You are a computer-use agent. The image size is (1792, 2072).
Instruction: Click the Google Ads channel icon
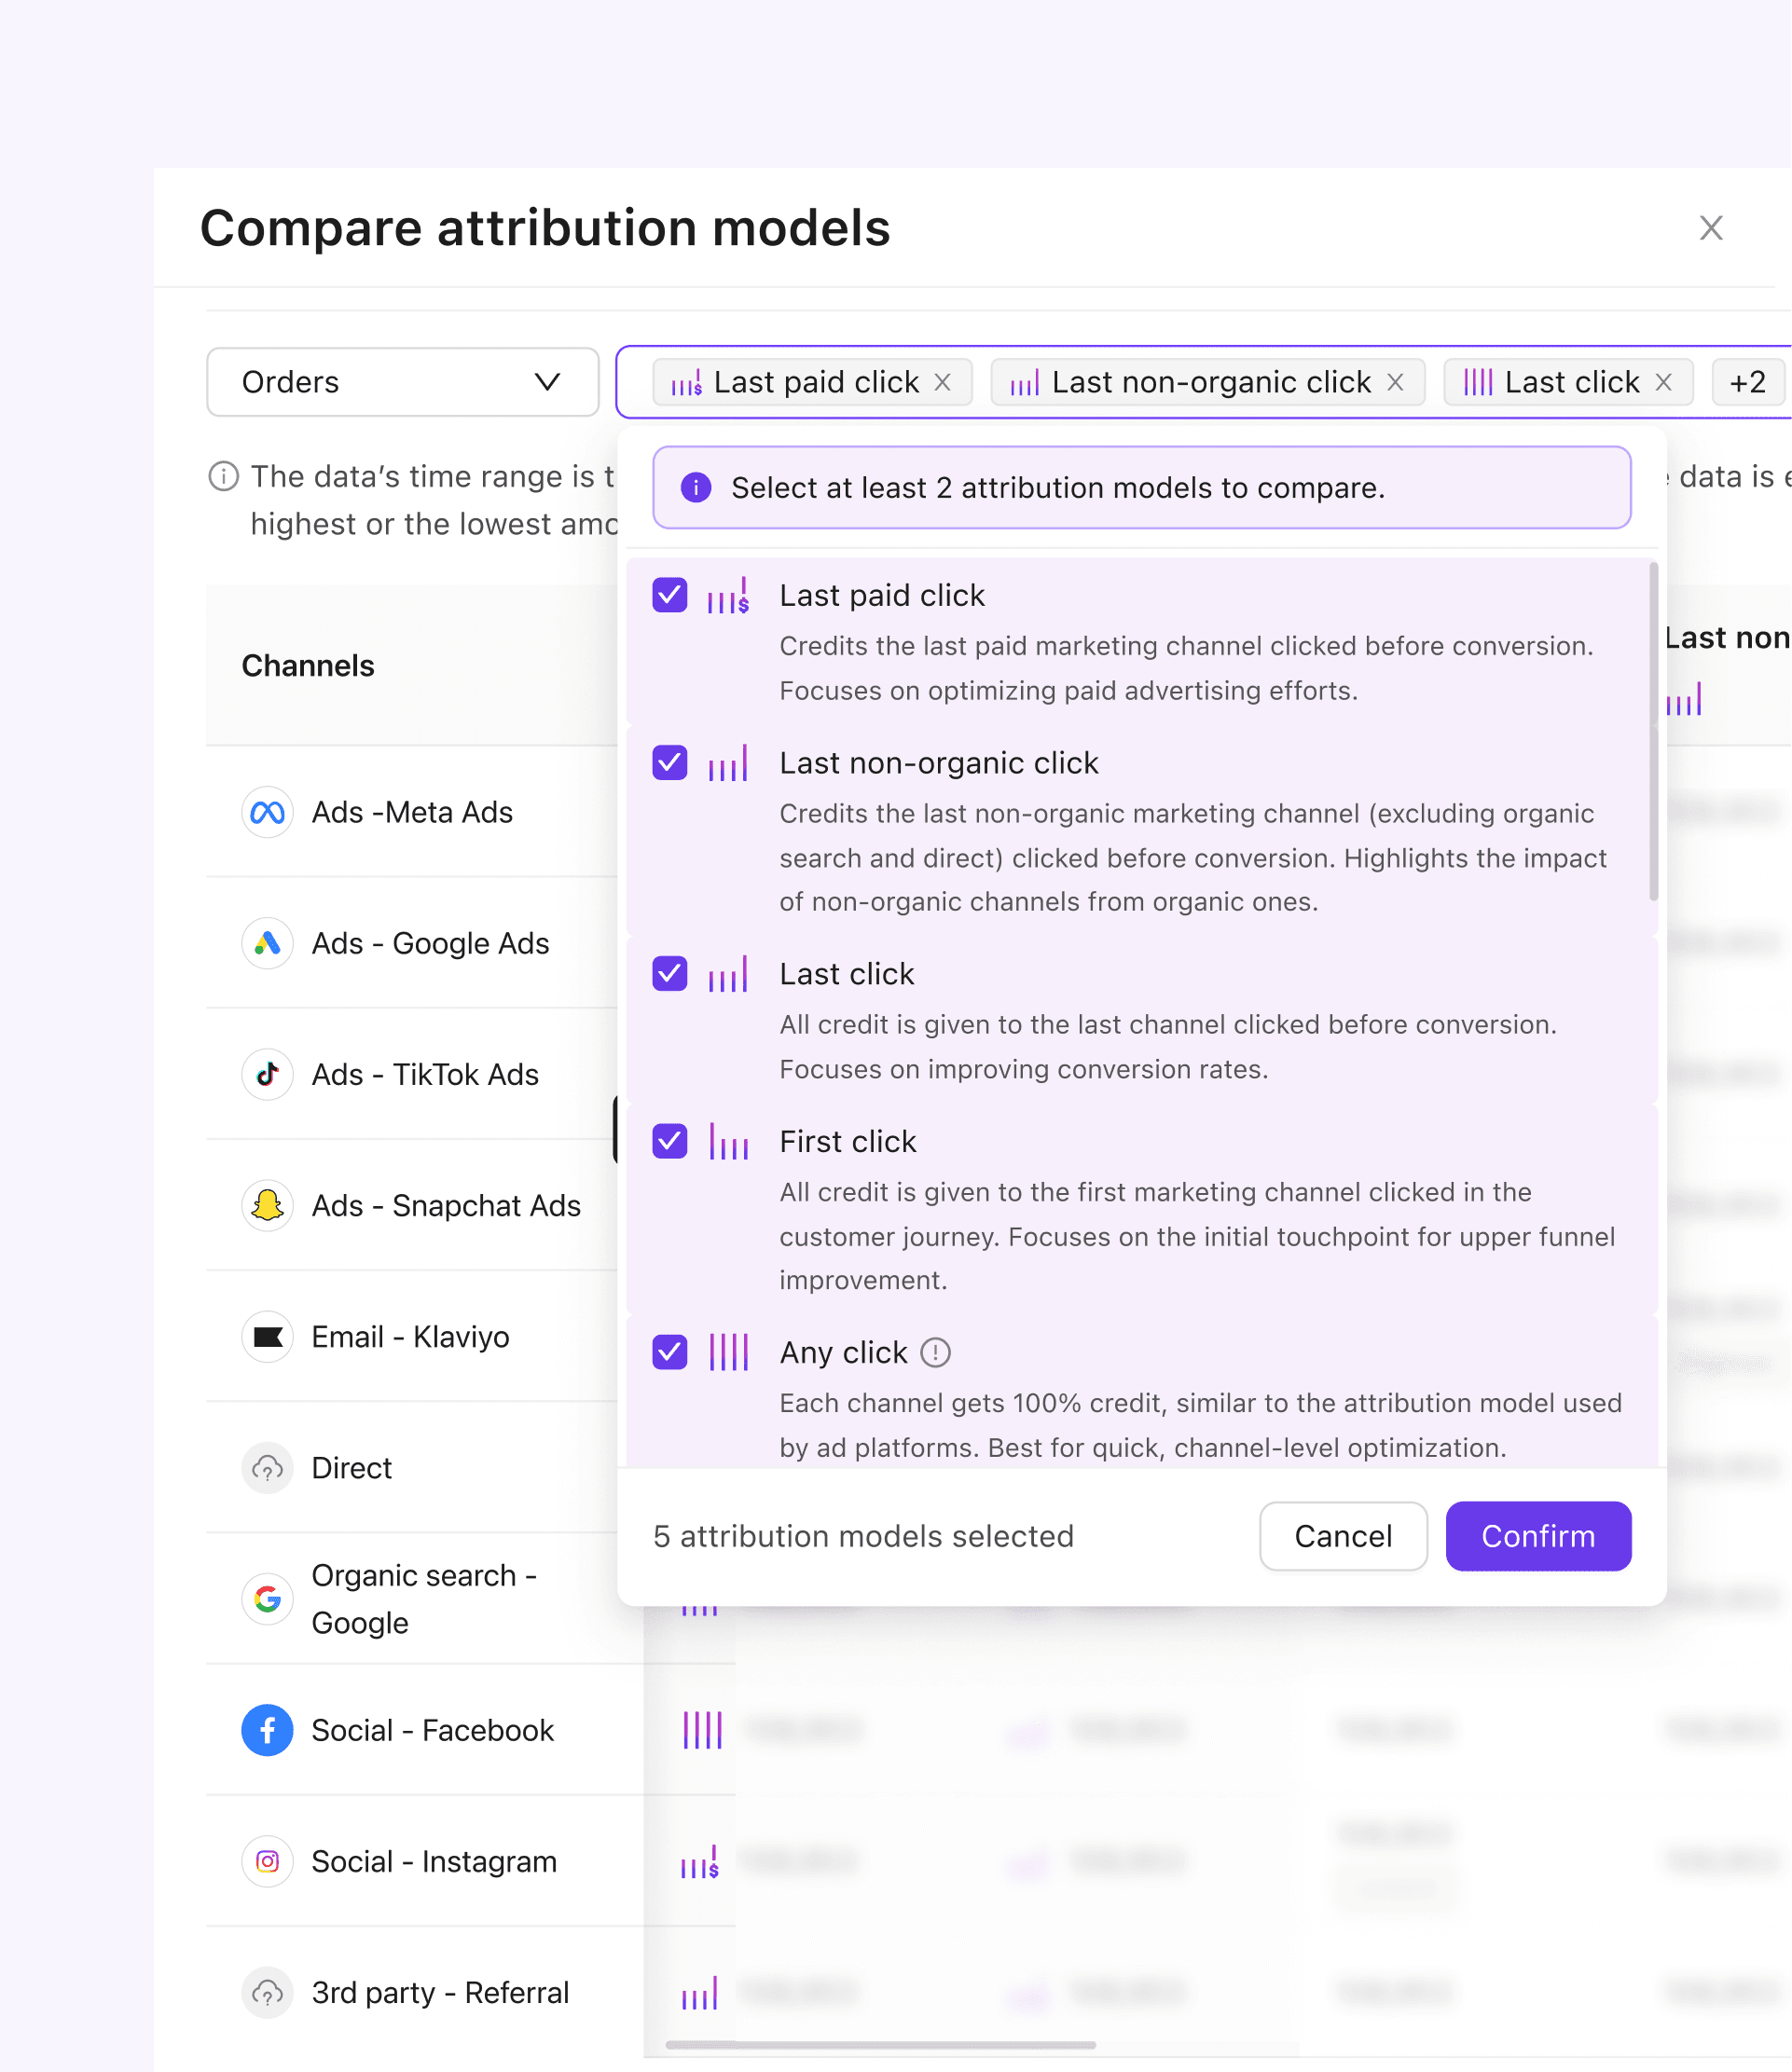268,943
